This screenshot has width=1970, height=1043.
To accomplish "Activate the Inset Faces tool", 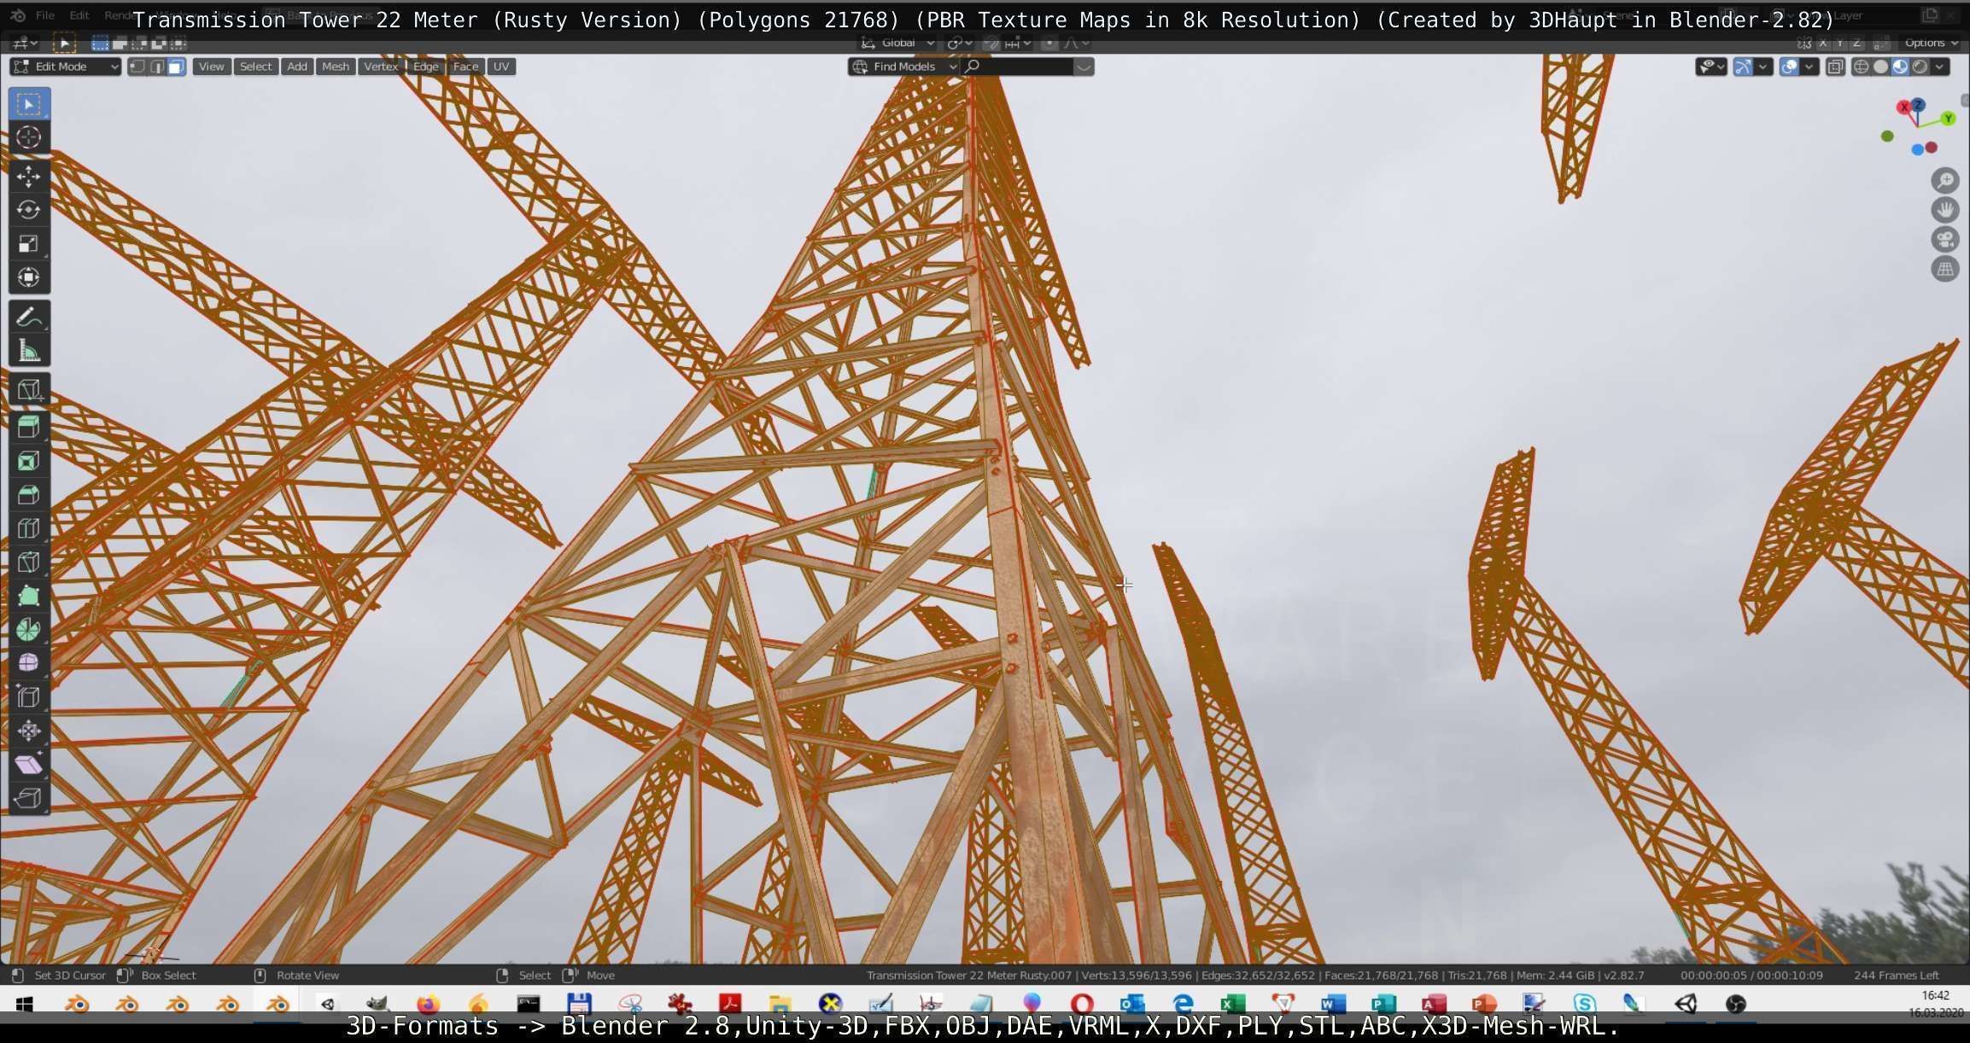I will (x=29, y=461).
